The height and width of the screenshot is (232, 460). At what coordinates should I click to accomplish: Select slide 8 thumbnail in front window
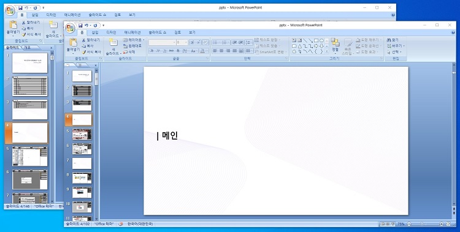(82, 178)
